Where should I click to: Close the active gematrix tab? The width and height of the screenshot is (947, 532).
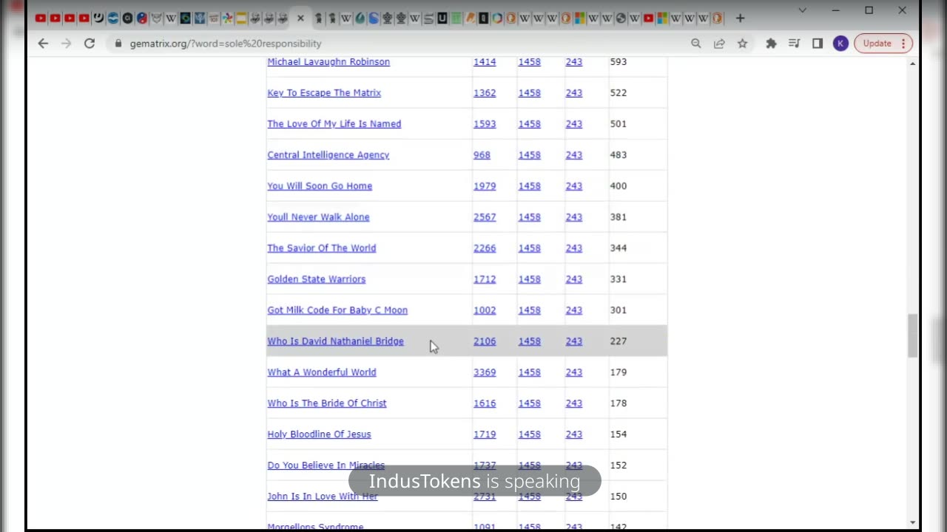click(x=300, y=18)
